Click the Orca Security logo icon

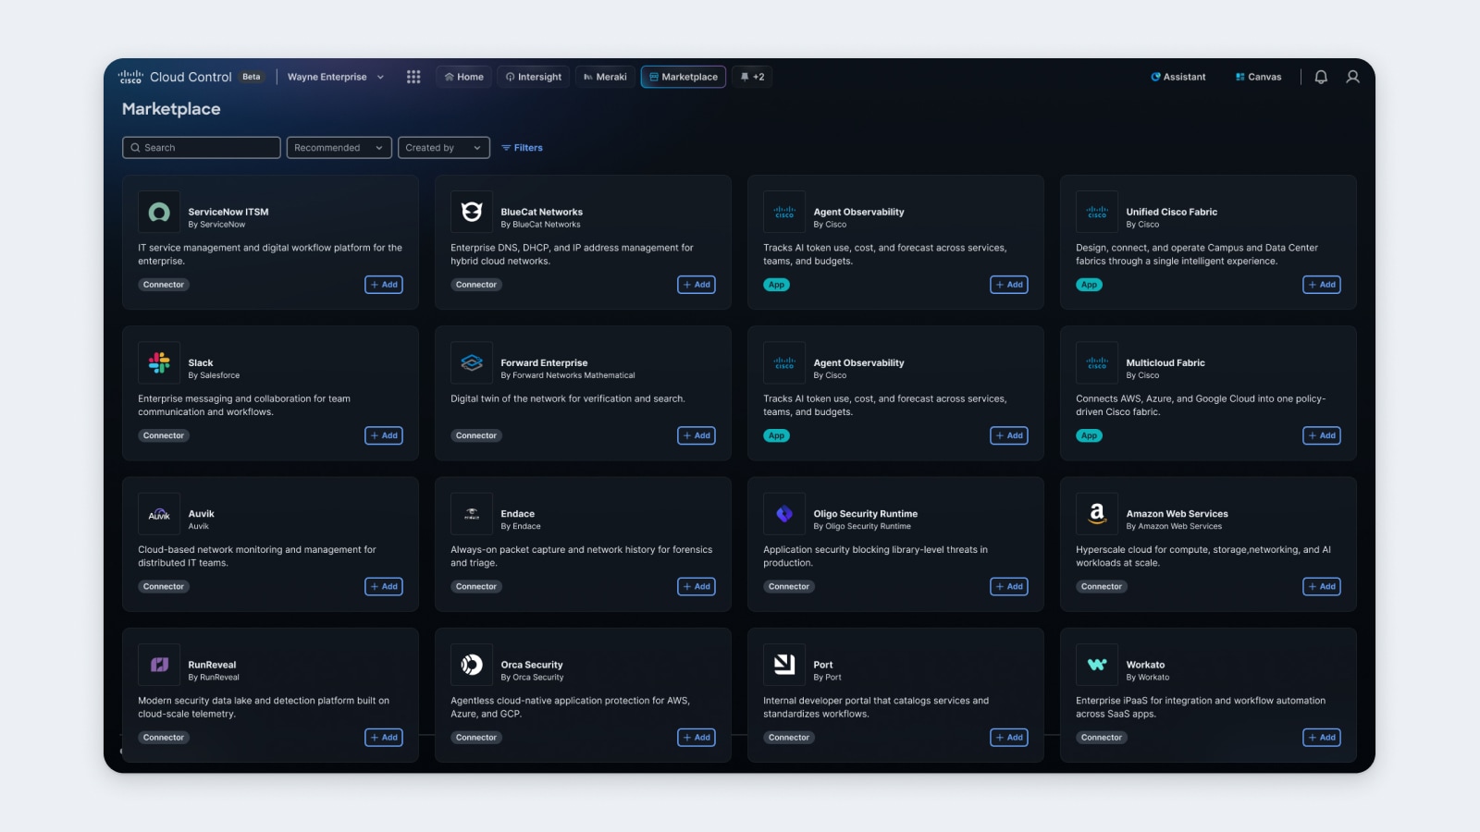[472, 665]
